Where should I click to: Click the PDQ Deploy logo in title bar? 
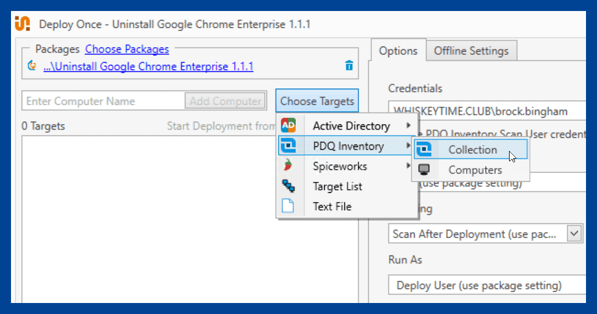[23, 24]
